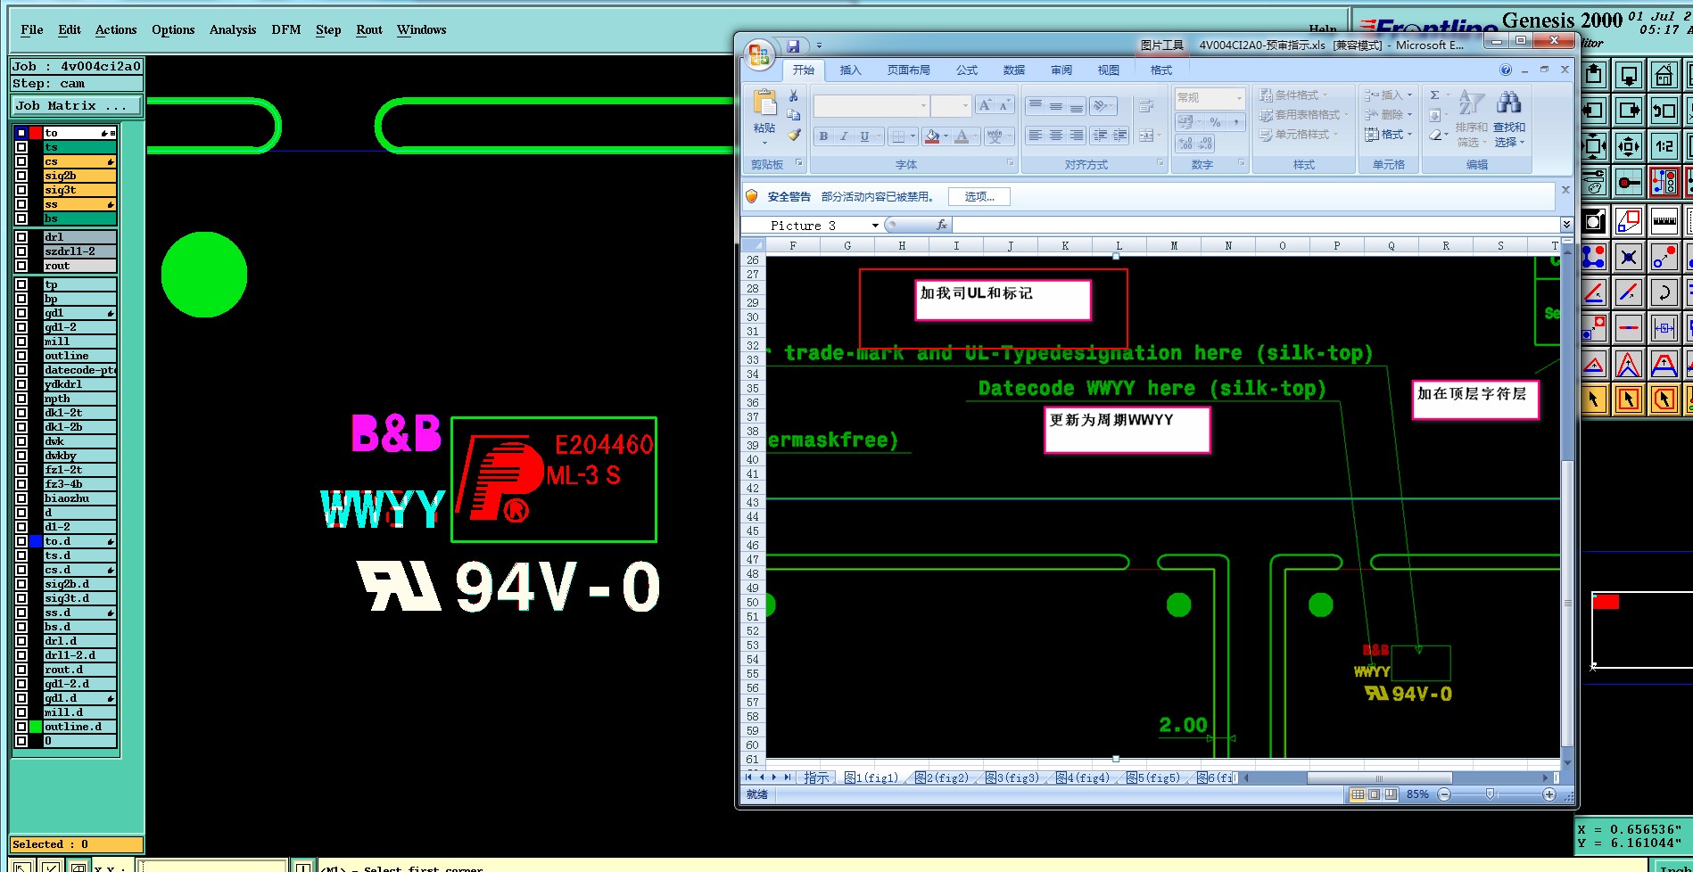Click the center-align text icon in Excel
The image size is (1693, 872).
[1055, 136]
